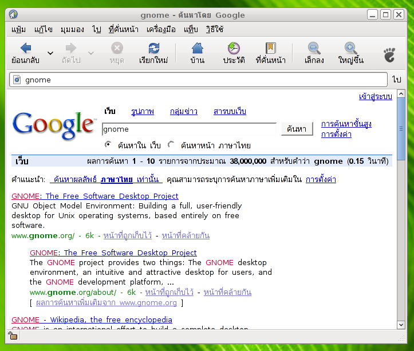This screenshot has height=351, width=414.
Task: Open the กลุ่มข่าว groups link
Action: 184,112
